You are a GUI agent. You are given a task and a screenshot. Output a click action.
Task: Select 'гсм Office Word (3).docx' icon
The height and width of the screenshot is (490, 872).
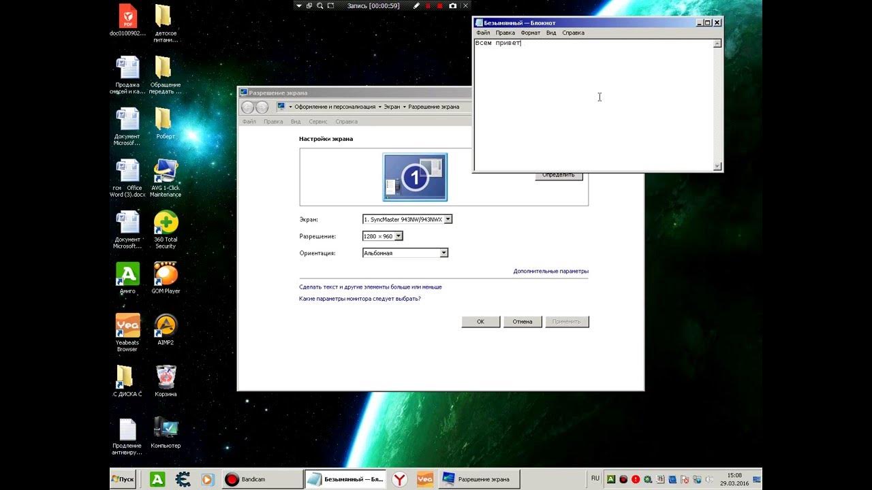[x=127, y=178]
